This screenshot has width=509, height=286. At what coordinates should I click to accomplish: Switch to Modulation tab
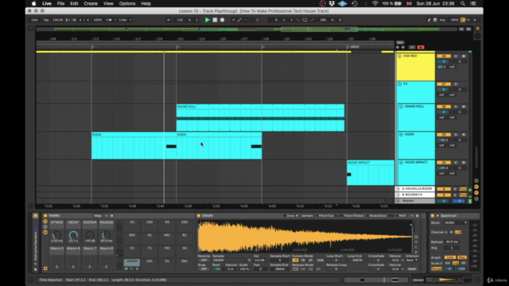click(378, 215)
